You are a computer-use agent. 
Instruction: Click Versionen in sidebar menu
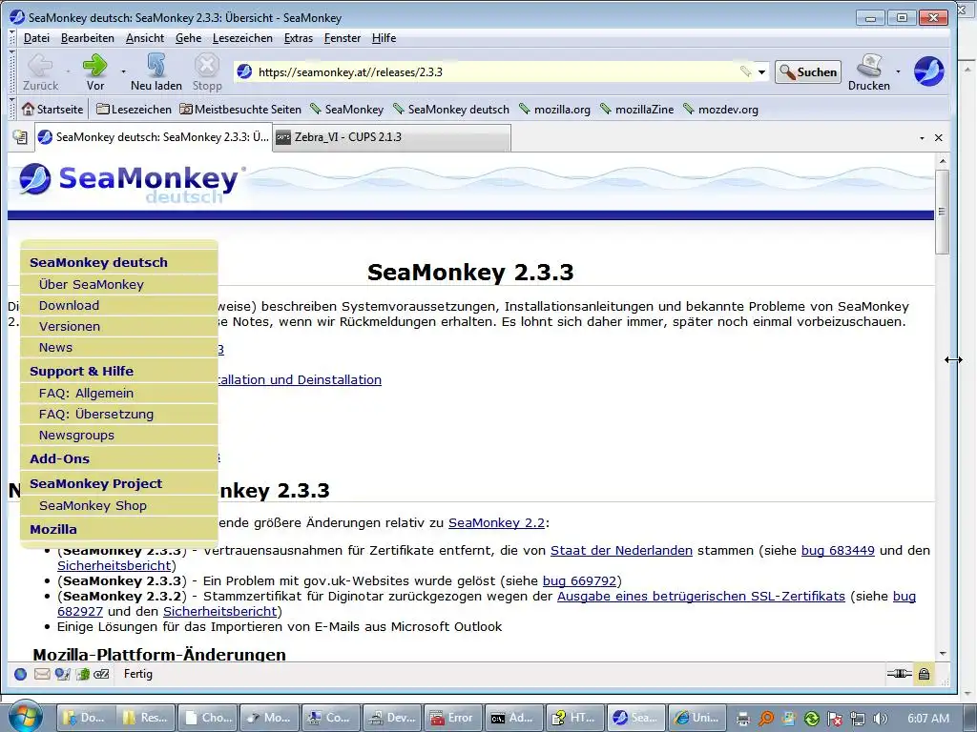pos(69,327)
